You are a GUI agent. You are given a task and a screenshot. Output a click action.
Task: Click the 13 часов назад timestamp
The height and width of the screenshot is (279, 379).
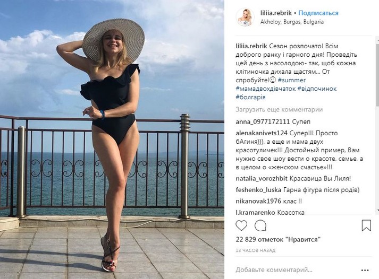[256, 250]
